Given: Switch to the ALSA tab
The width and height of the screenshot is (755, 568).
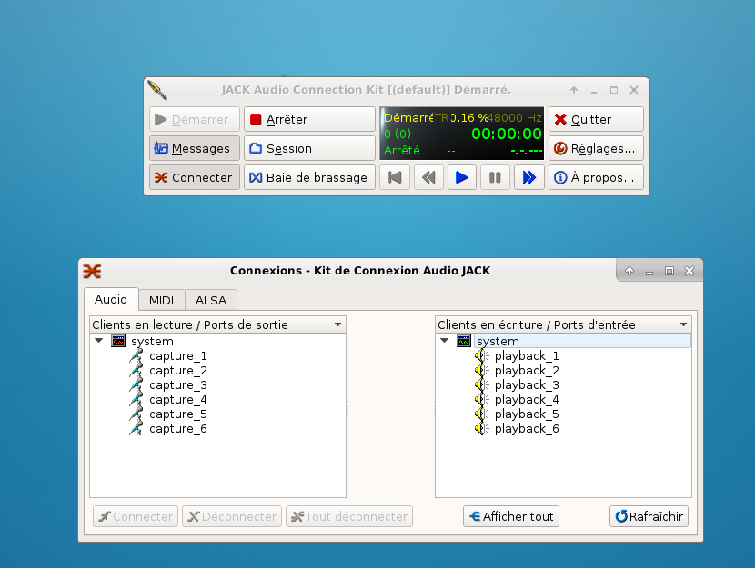Looking at the screenshot, I should 211,301.
